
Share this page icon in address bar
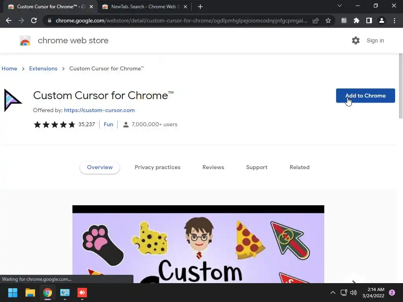coord(316,20)
